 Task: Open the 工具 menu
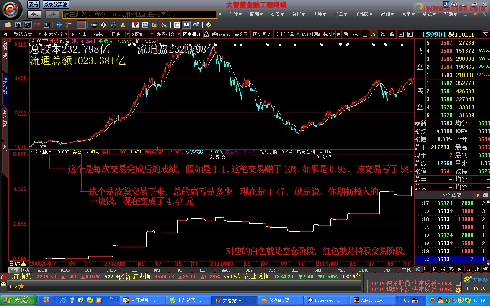[340, 15]
